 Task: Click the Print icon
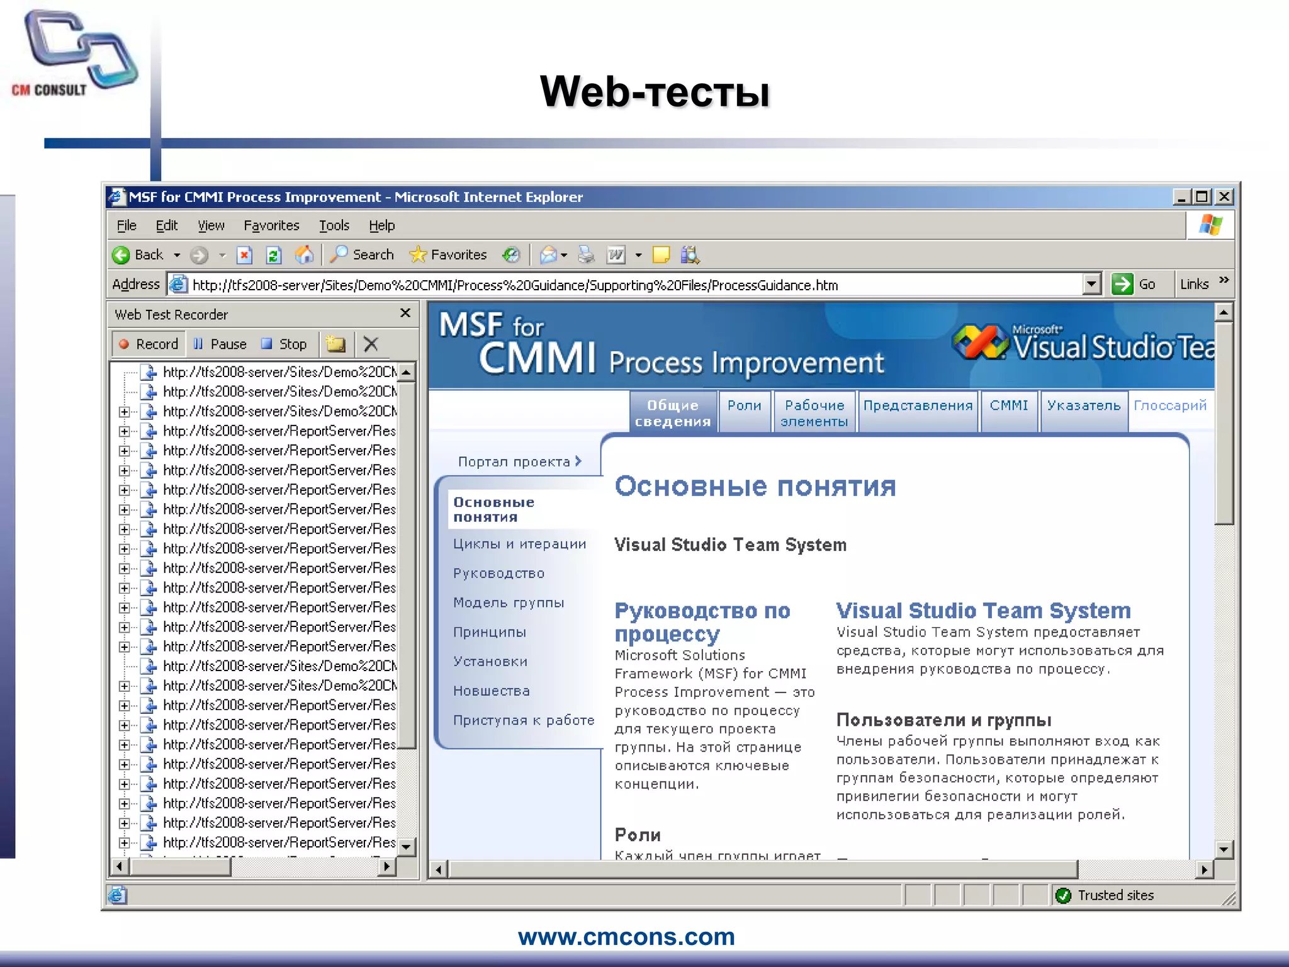coord(586,255)
